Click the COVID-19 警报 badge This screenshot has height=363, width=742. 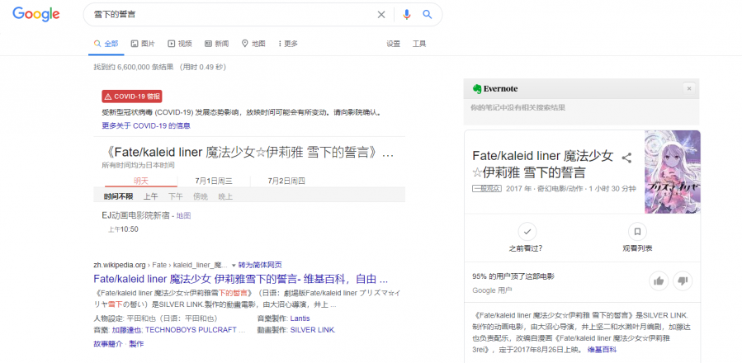tap(132, 97)
